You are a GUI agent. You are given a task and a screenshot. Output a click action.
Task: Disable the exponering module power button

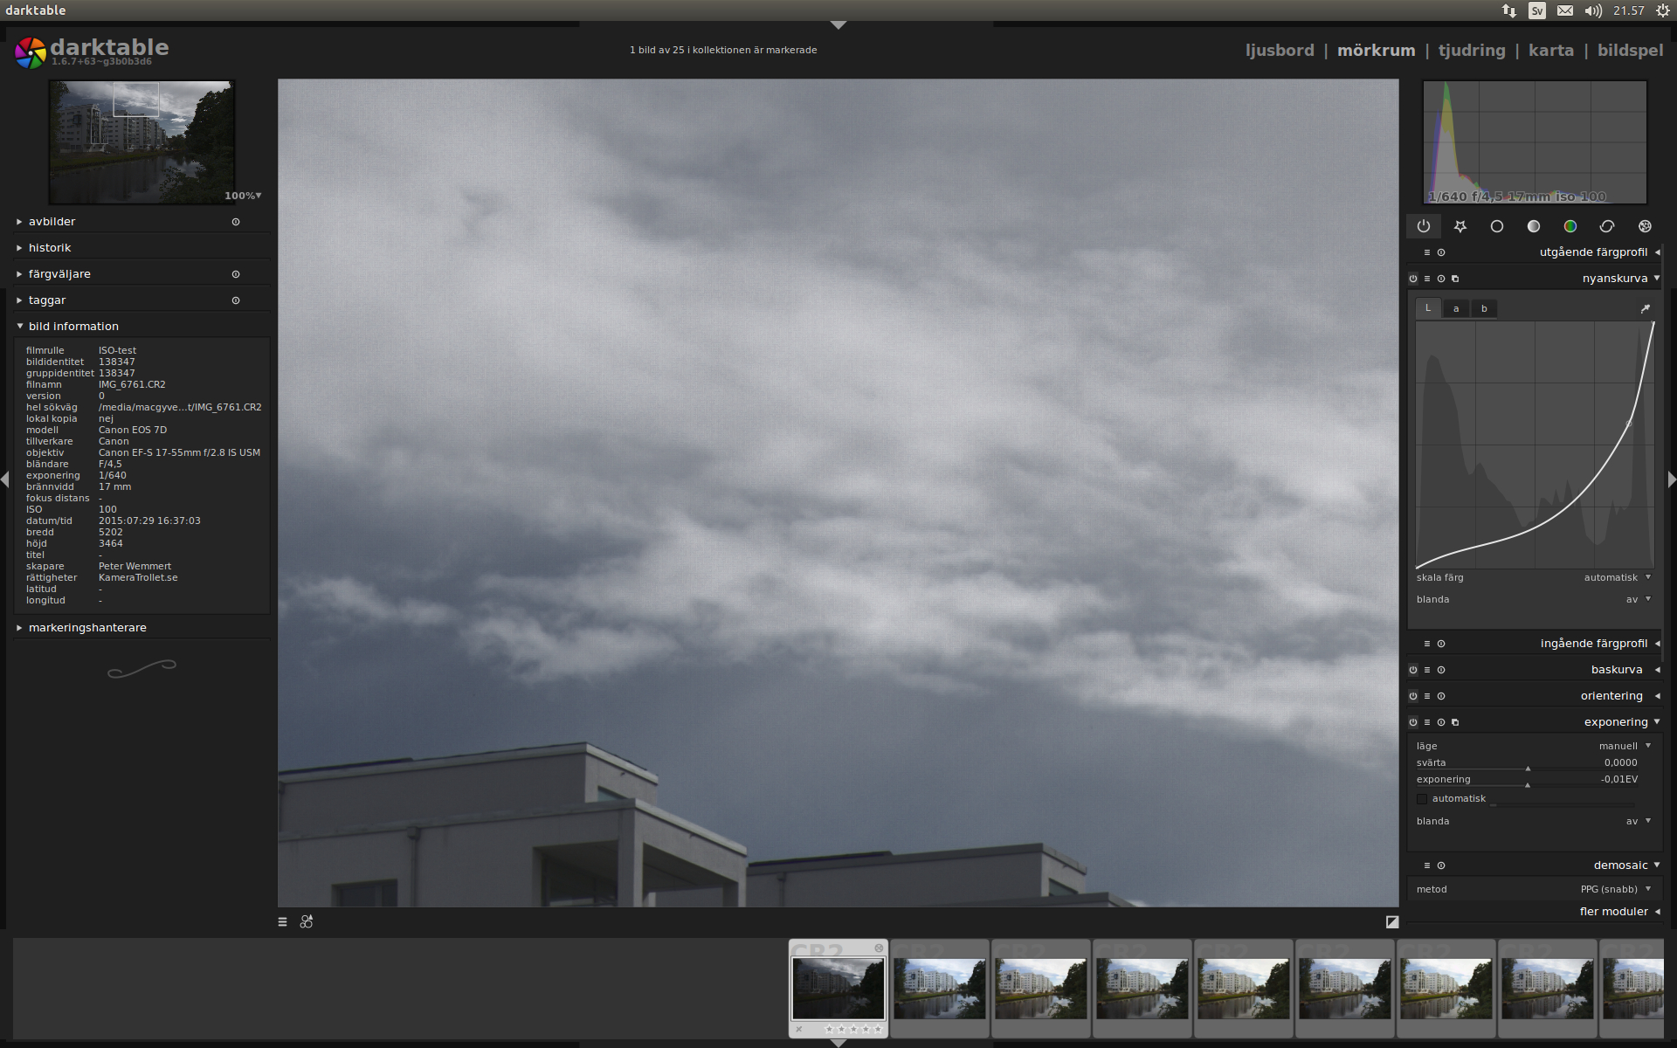(1413, 722)
